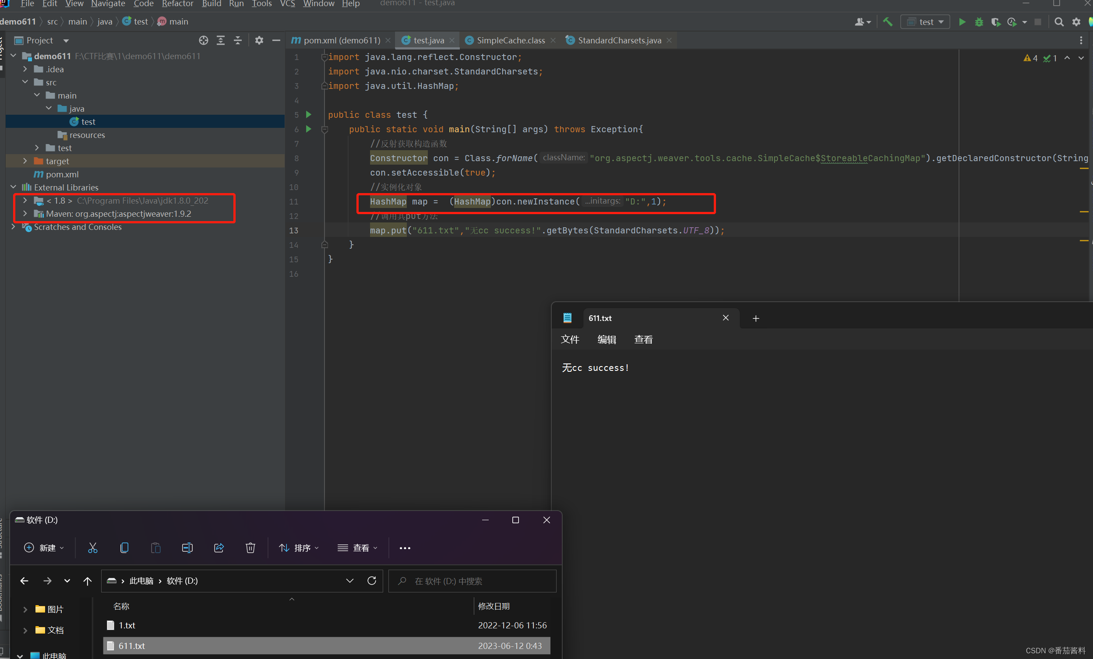The image size is (1093, 659).
Task: Open Explorer more options ellipsis
Action: (x=405, y=548)
